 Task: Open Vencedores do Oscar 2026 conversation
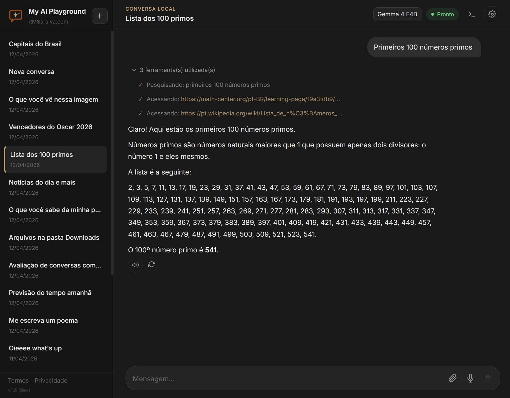[x=55, y=132]
